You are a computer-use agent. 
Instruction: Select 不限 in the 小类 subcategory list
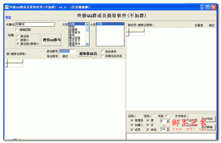[x=110, y=24]
